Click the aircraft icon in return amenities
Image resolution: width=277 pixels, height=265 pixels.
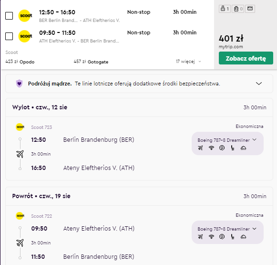[200, 236]
